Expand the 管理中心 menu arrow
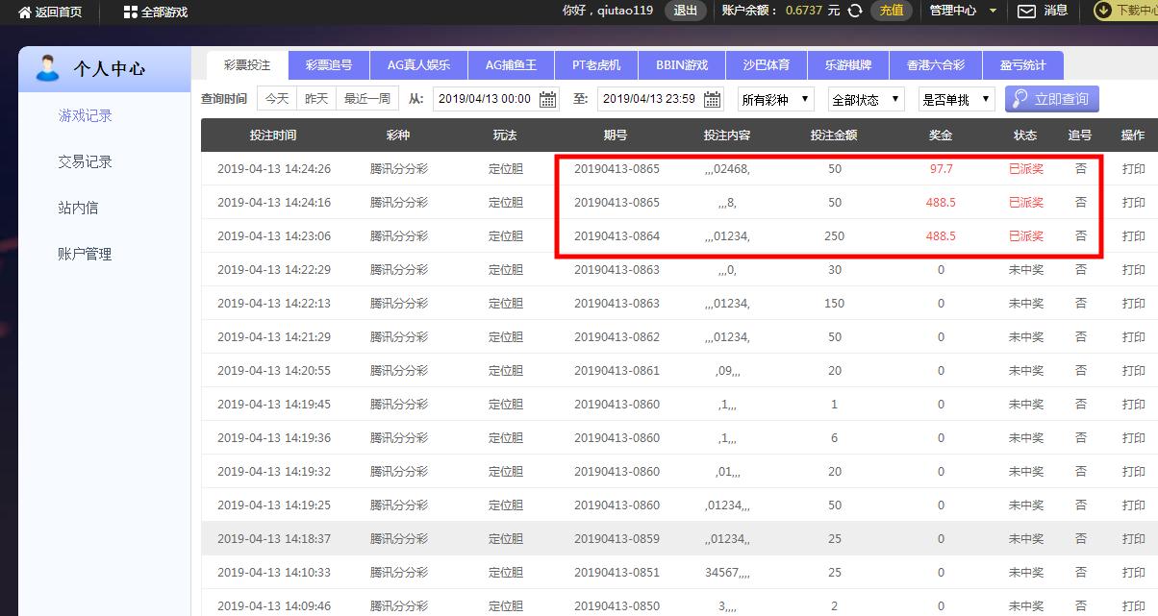The height and width of the screenshot is (616, 1158). click(993, 12)
